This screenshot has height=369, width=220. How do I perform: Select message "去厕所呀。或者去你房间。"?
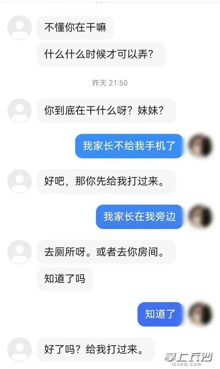click(x=106, y=252)
